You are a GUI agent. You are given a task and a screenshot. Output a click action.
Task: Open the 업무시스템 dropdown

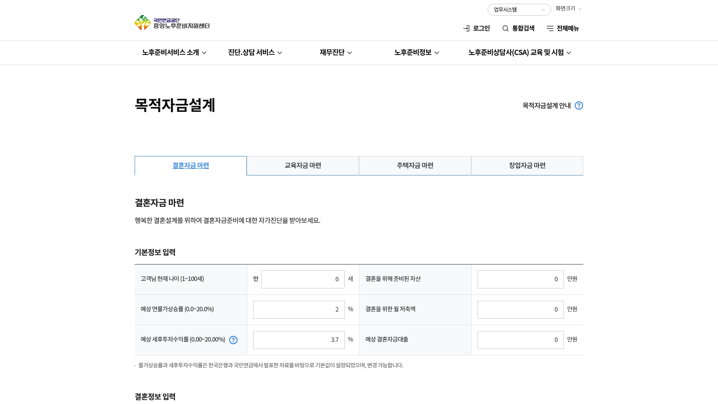click(519, 10)
